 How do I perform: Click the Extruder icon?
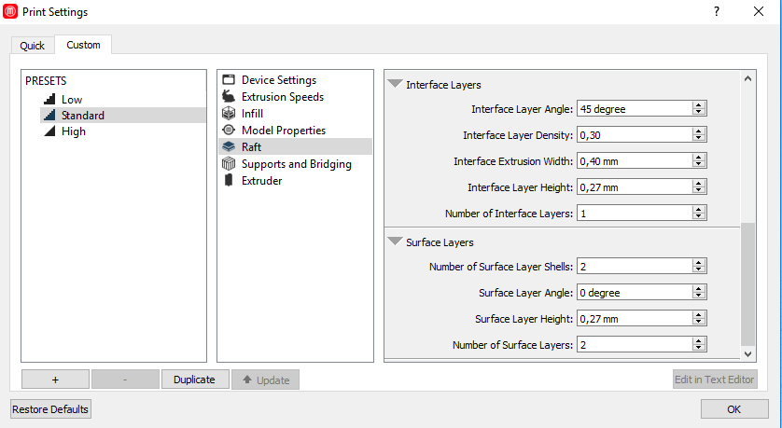(x=228, y=181)
